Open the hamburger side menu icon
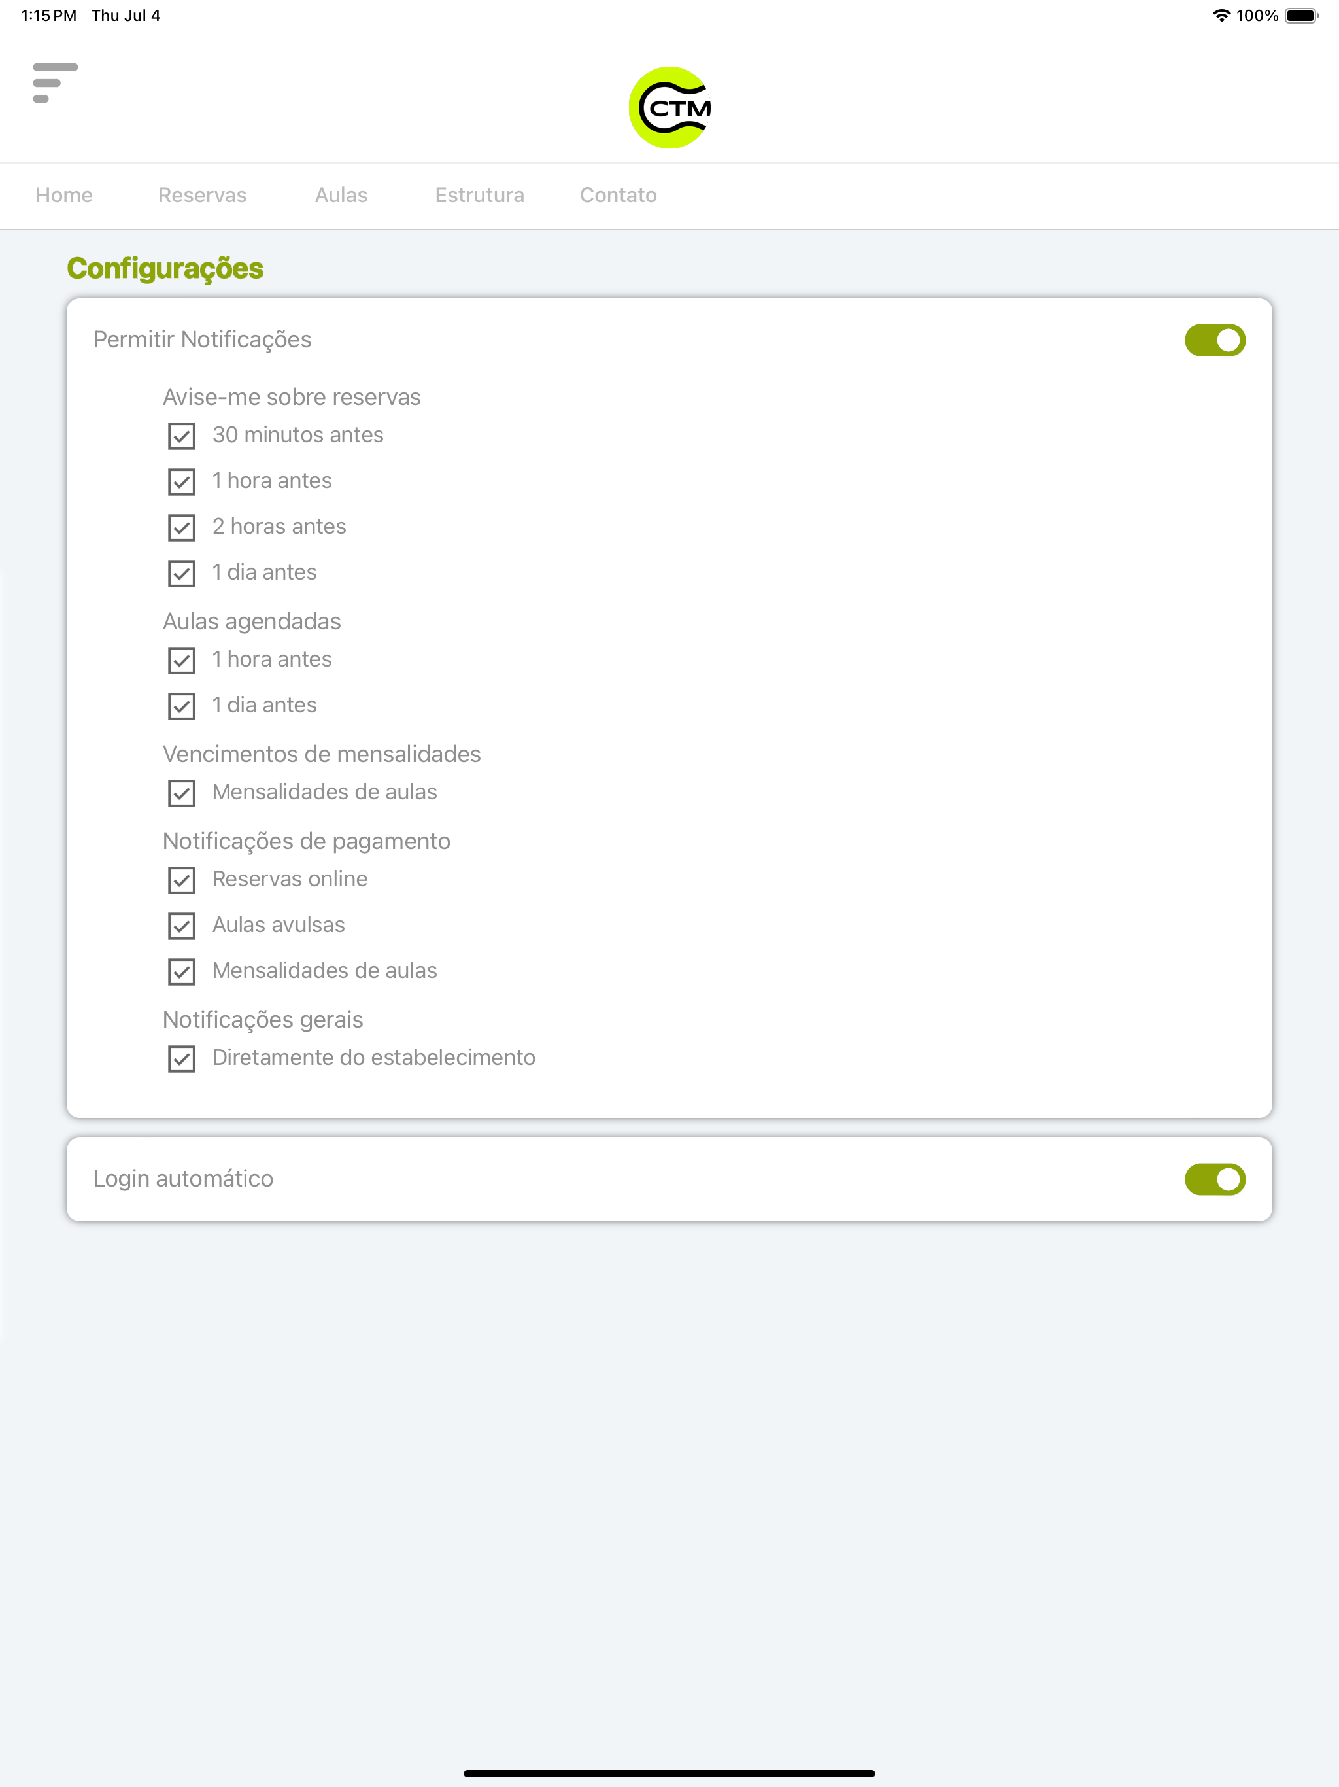 coord(55,83)
